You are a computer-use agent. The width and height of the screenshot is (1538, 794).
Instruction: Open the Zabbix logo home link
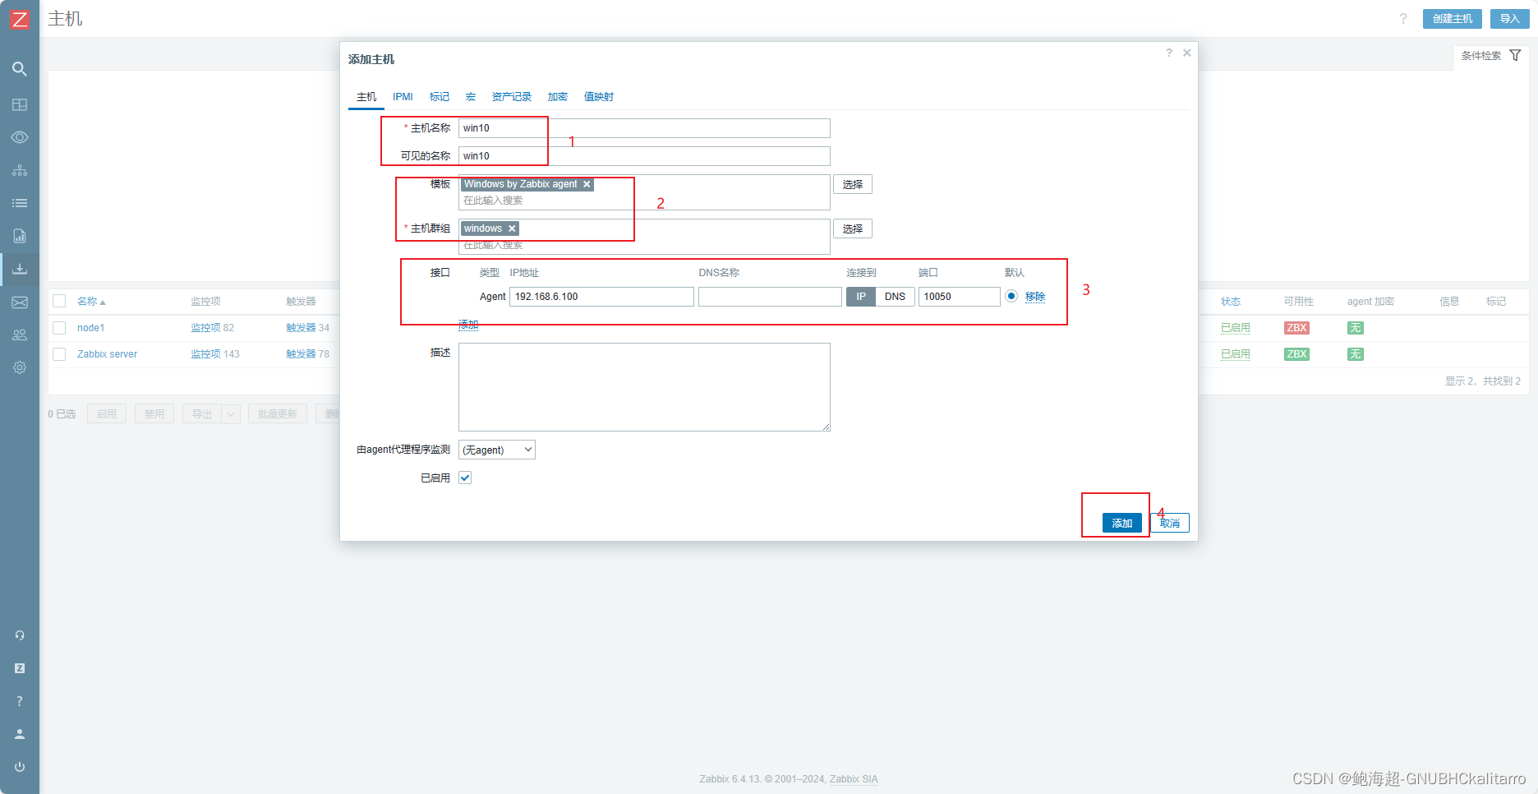click(x=19, y=19)
